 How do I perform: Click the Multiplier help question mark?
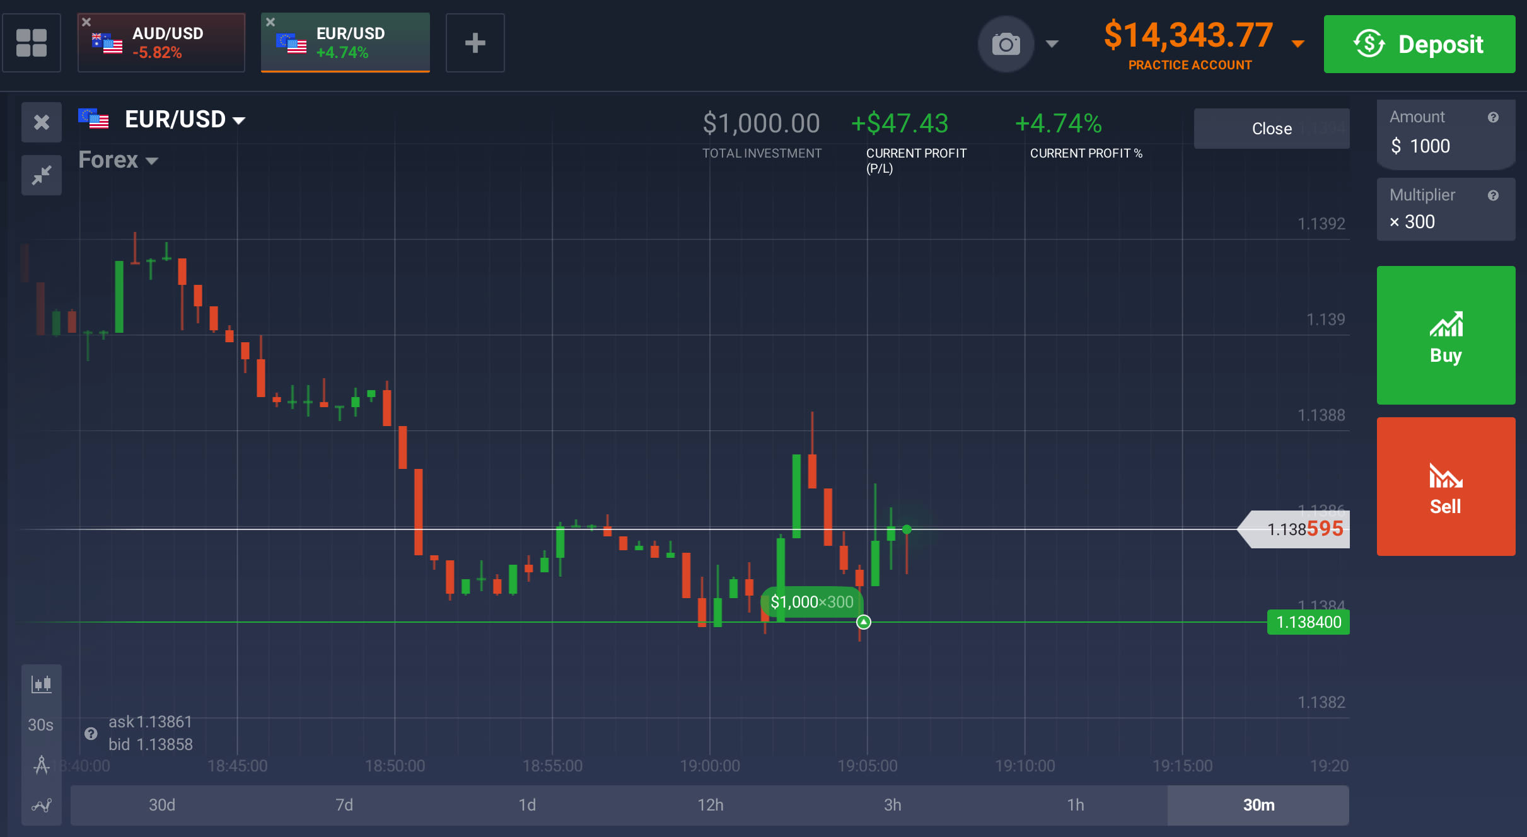1492,195
